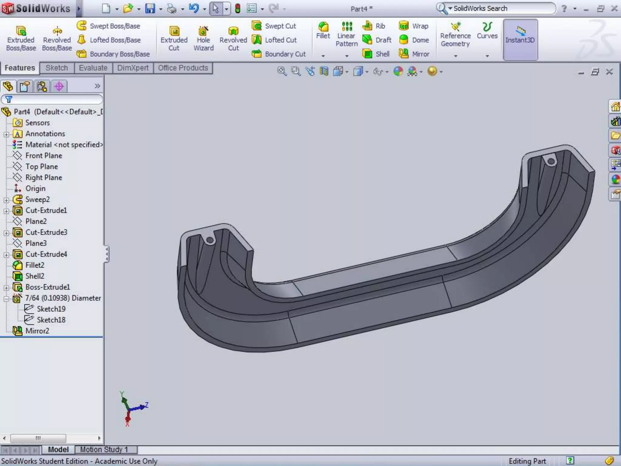
Task: Select the Revolved Boss/Base tool
Action: coord(57,39)
